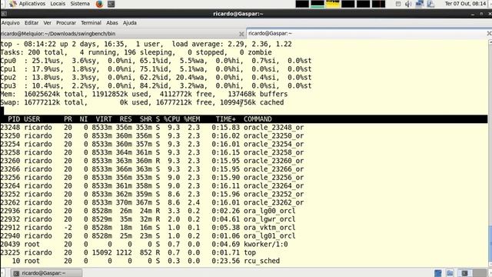Viewport: 492px width, 277px height.
Task: Open the Ajuda menu
Action: pyautogui.click(x=130, y=23)
